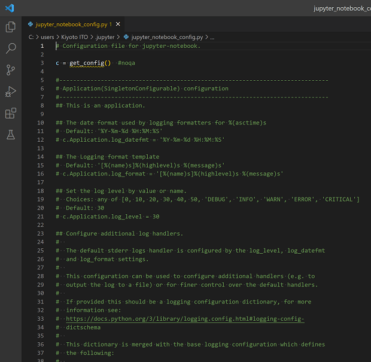371x362 pixels.
Task: Open the Run and Debug view
Action: (x=11, y=92)
